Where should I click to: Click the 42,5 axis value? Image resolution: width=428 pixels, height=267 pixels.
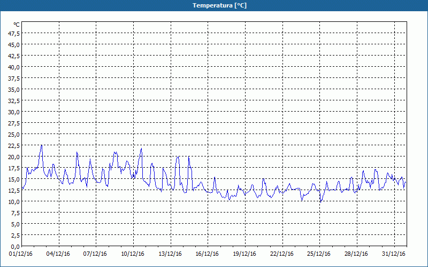[14, 56]
